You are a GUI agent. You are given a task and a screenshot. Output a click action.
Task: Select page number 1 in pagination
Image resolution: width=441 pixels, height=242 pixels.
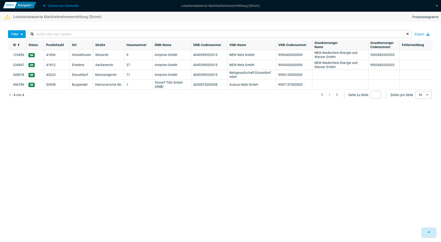pyautogui.click(x=329, y=95)
